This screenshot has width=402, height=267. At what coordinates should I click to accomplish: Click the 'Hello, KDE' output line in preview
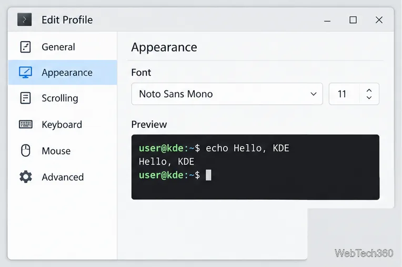pos(166,162)
